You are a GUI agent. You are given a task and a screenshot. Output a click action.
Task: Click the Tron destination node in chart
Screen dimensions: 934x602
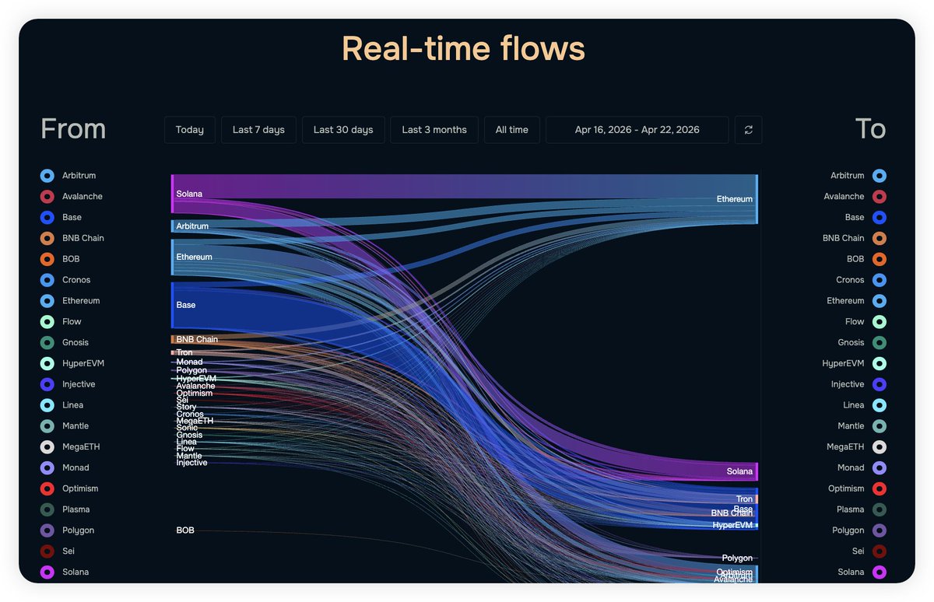(x=756, y=499)
